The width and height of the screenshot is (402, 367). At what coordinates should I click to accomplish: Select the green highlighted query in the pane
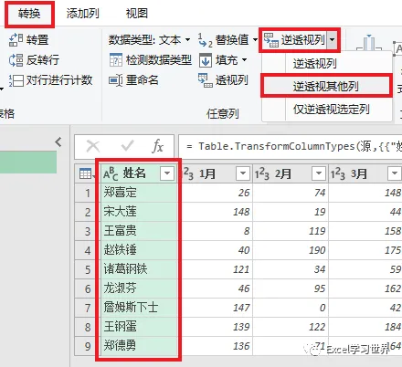click(x=28, y=163)
